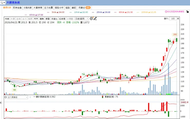
Task: Switch to the 即時走勢 tab
Action: coord(17,8)
